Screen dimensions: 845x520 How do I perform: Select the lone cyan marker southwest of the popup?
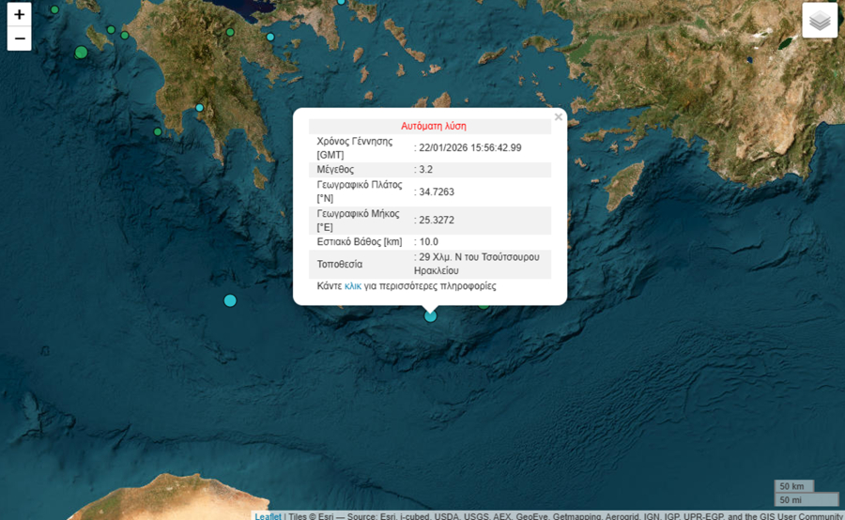[230, 300]
